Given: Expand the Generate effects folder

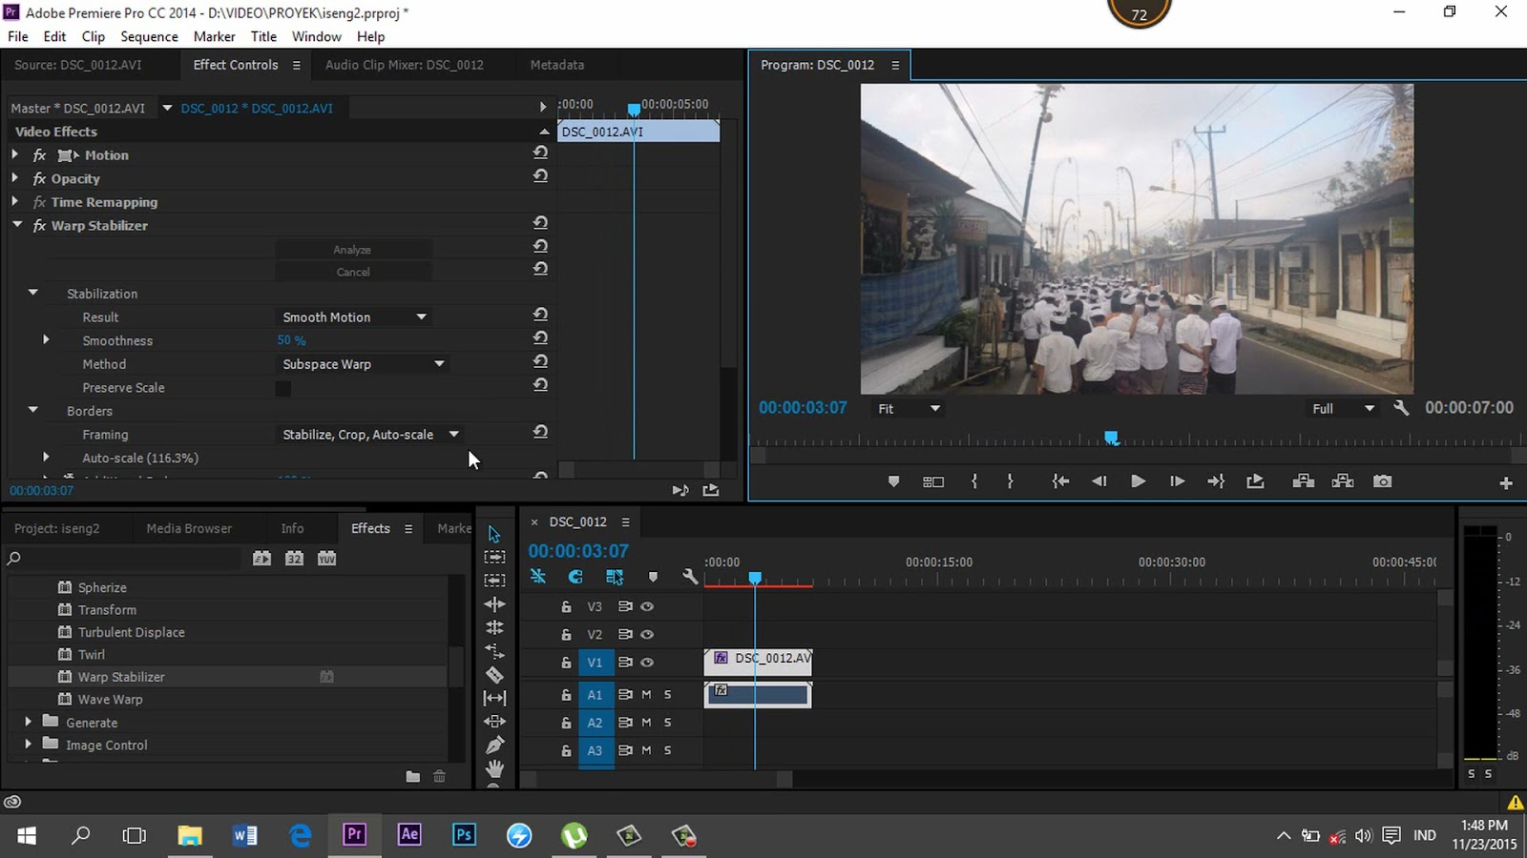Looking at the screenshot, I should click(x=28, y=722).
